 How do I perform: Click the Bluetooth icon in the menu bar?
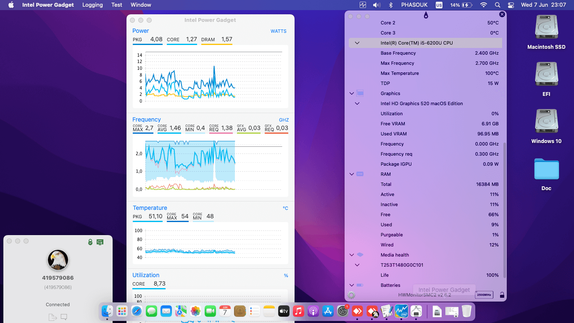click(391, 5)
